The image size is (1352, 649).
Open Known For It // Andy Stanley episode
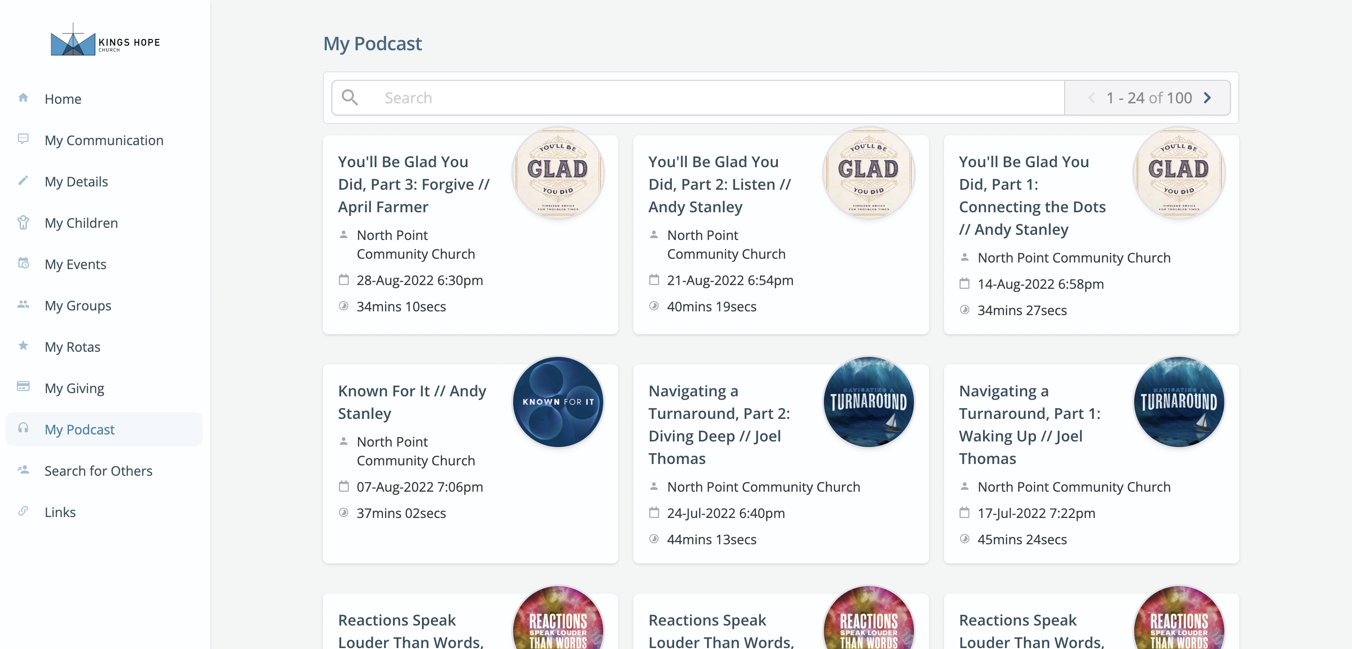pyautogui.click(x=412, y=402)
